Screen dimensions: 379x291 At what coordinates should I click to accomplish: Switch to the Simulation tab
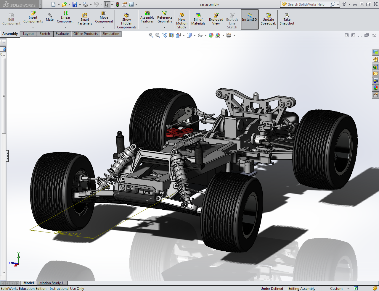(x=110, y=34)
